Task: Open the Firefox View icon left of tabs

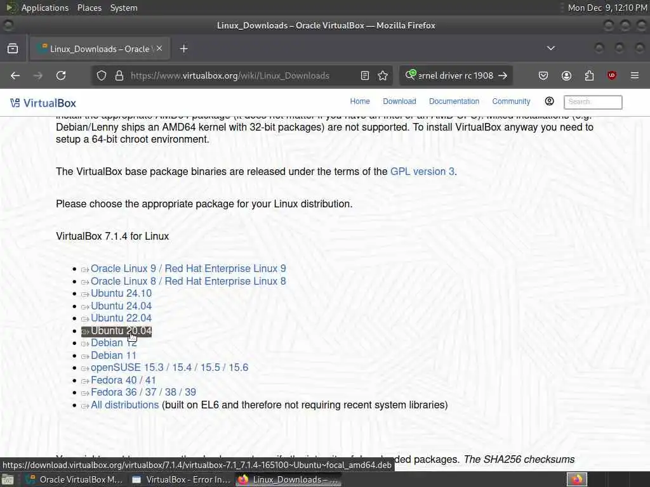Action: 13,48
